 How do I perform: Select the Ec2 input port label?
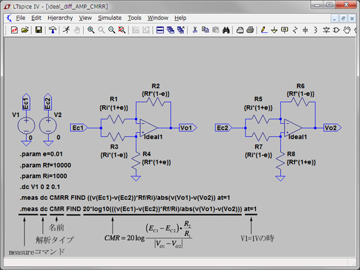pos(222,128)
